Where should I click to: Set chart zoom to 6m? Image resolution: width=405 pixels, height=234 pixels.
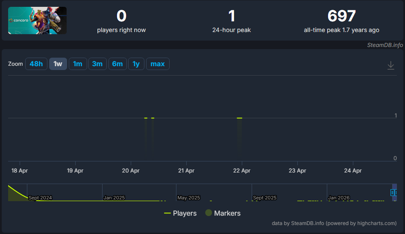pos(117,64)
